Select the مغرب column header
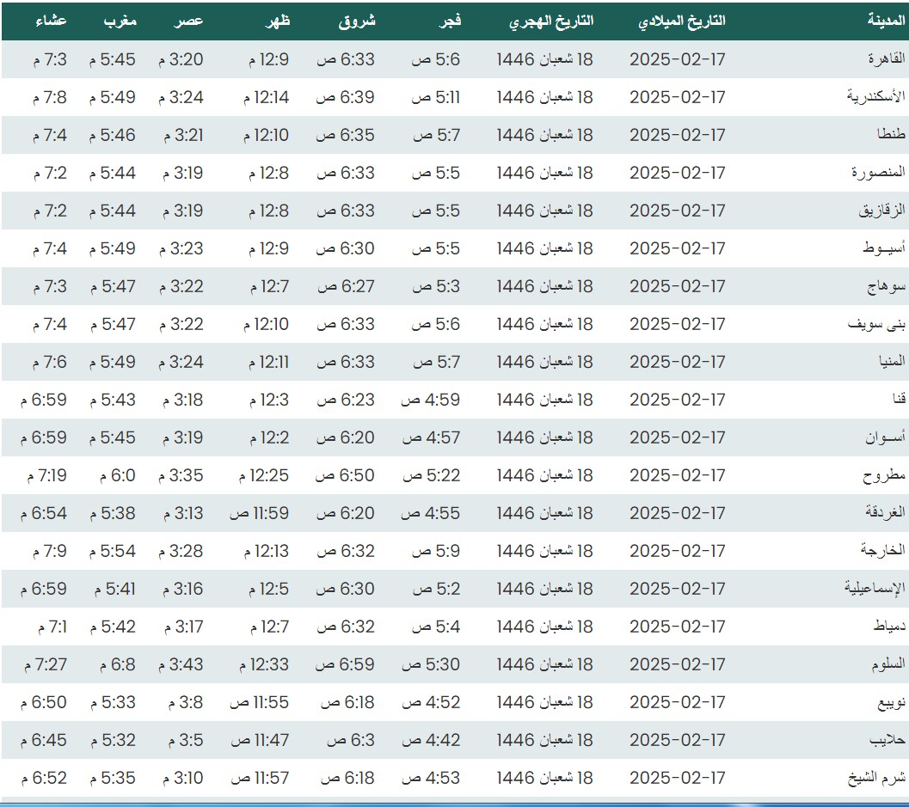Viewport: 909px width, 807px height. pyautogui.click(x=120, y=21)
